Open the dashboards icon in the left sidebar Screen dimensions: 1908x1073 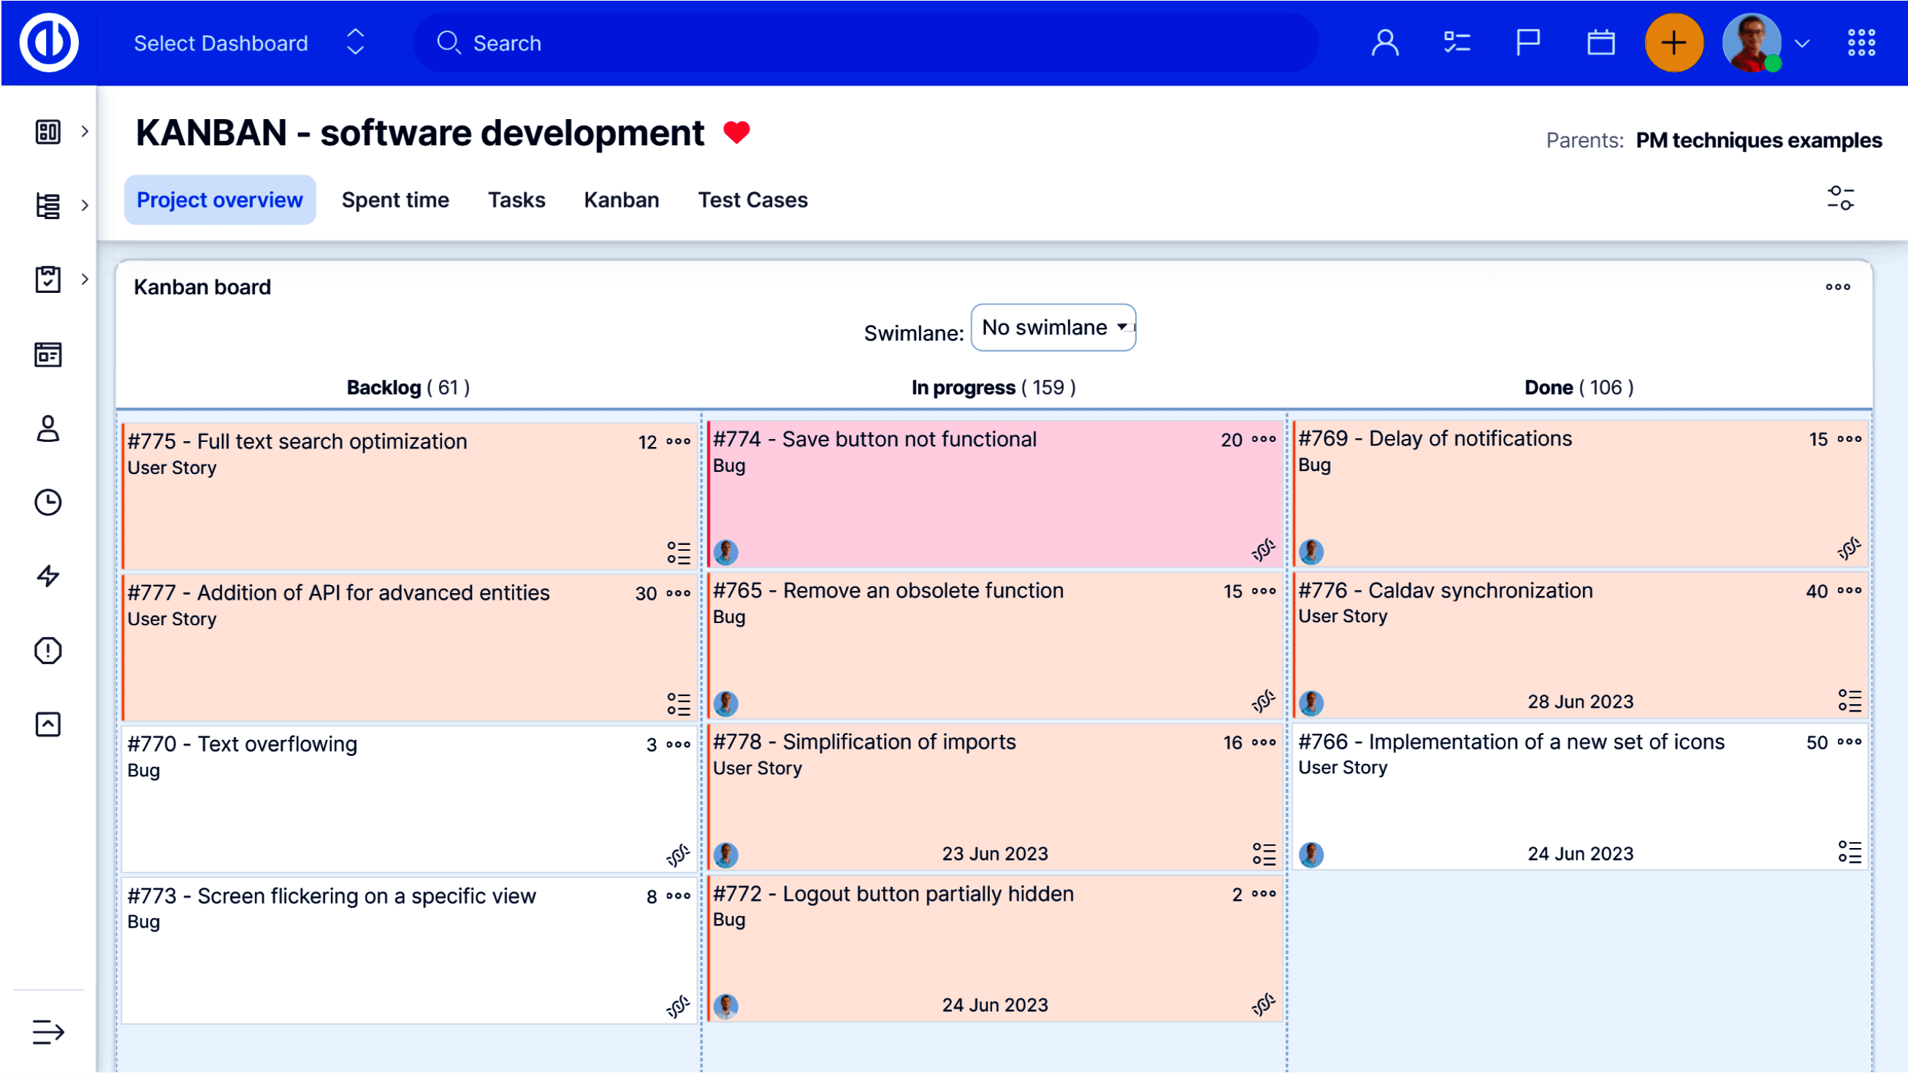[x=47, y=131]
